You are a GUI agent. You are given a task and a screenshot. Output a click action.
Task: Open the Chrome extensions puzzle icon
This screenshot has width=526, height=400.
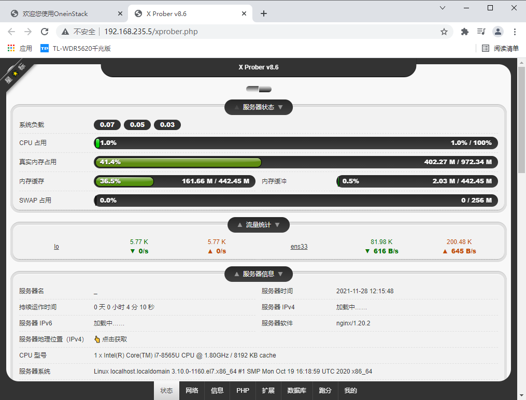464,32
